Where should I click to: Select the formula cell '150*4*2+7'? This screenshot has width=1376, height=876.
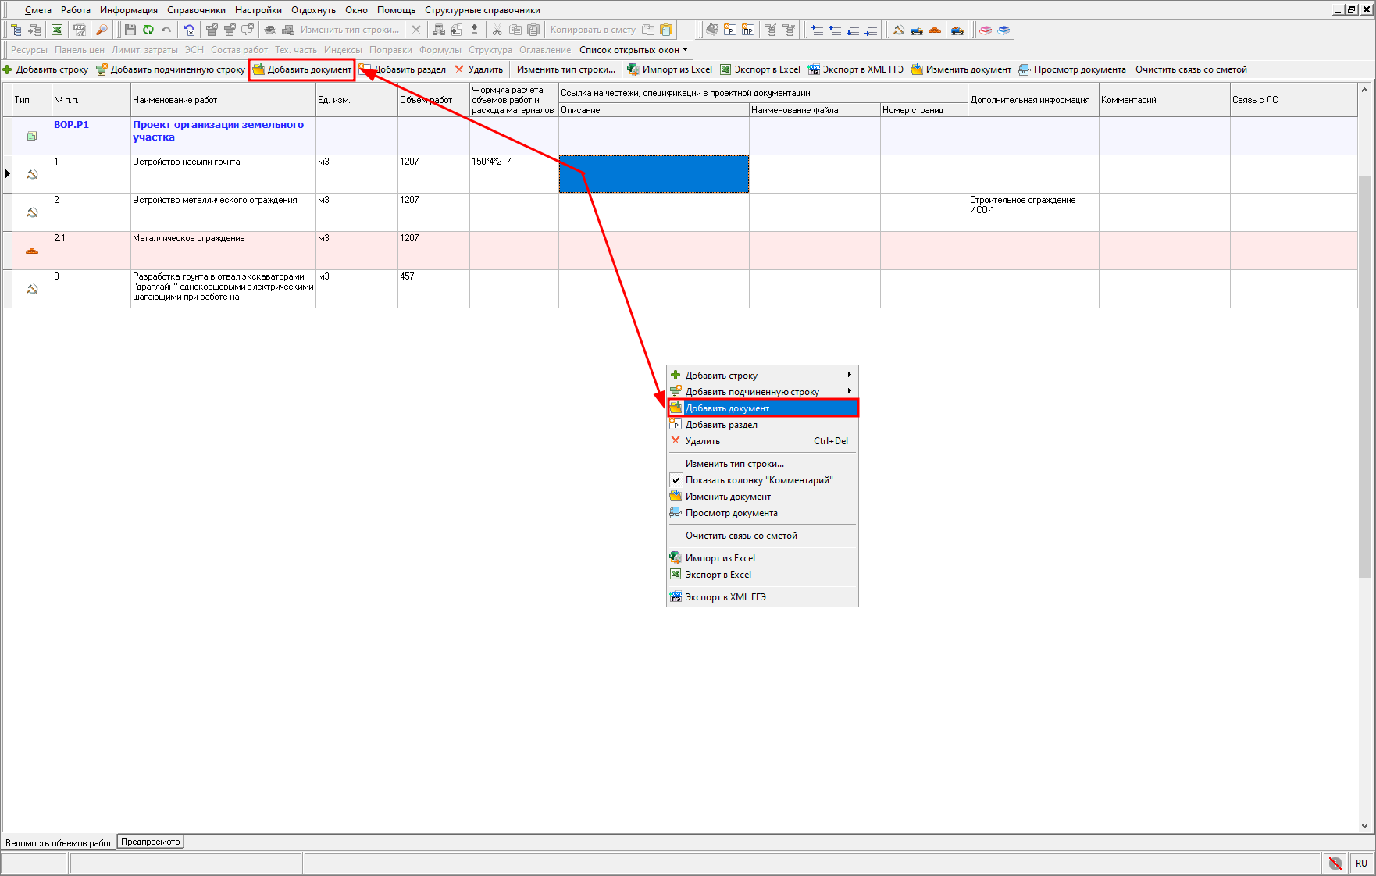coord(514,173)
